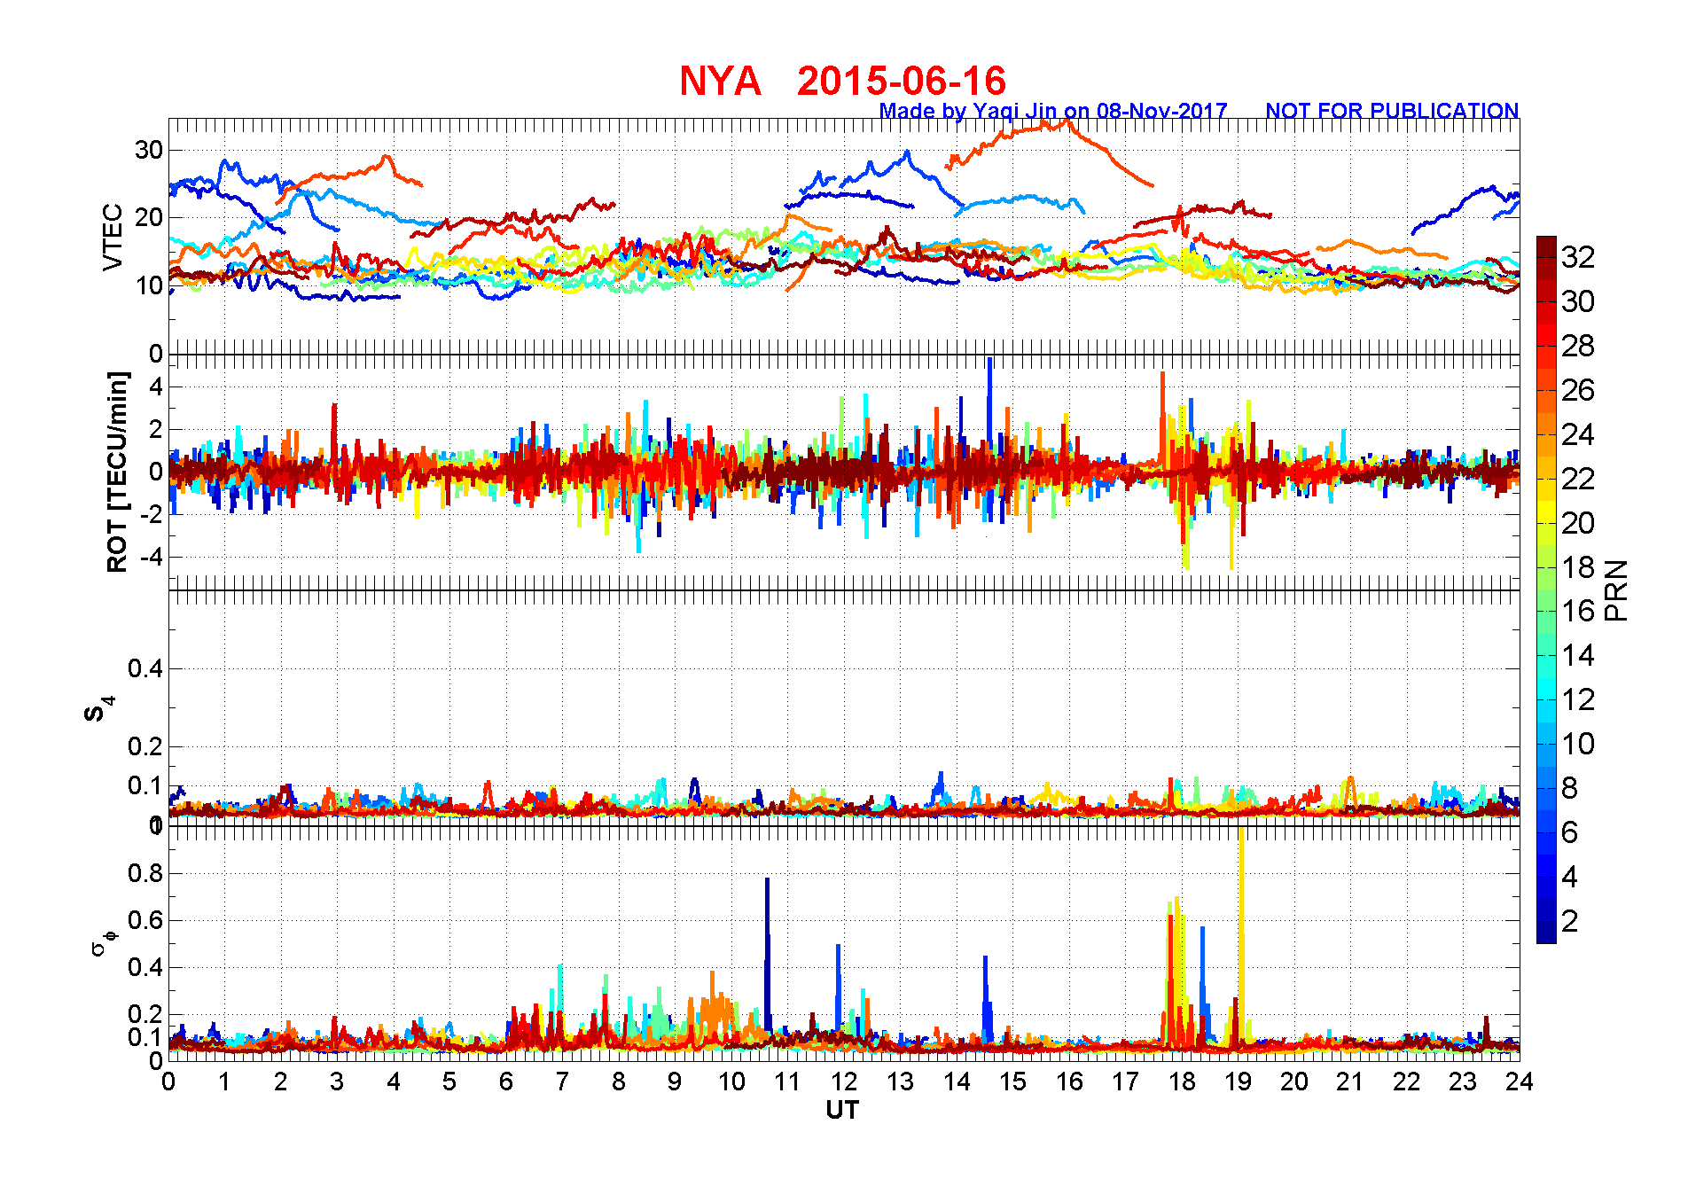Click colorbar tick label 16
This screenshot has height=1179, width=1688.
click(x=1578, y=611)
